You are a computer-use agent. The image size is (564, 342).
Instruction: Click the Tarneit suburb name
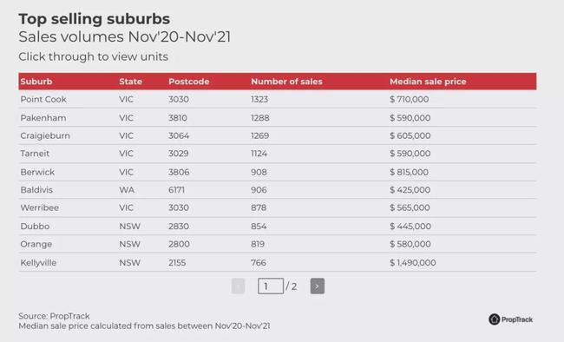[35, 154]
